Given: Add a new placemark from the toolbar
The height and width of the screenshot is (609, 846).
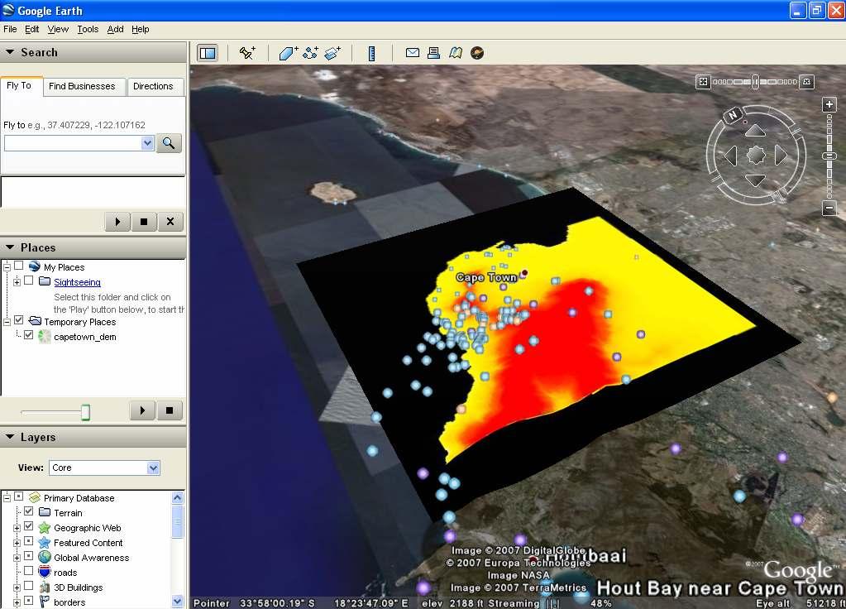Looking at the screenshot, I should click(247, 53).
